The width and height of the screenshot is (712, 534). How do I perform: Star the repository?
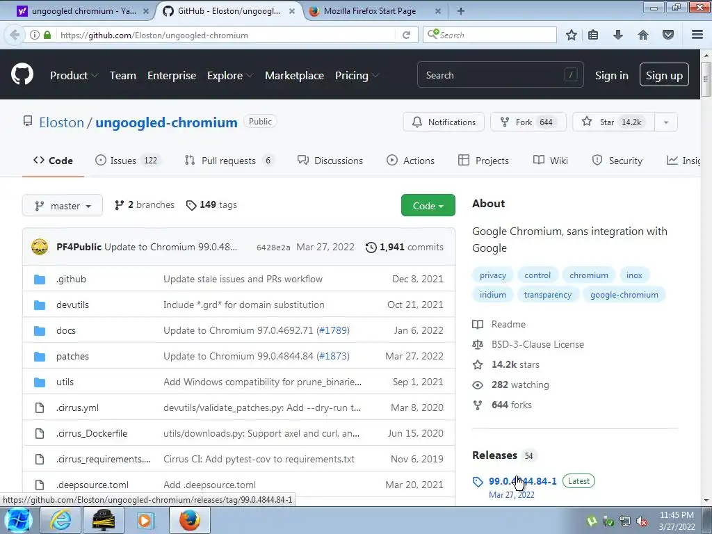click(x=613, y=122)
